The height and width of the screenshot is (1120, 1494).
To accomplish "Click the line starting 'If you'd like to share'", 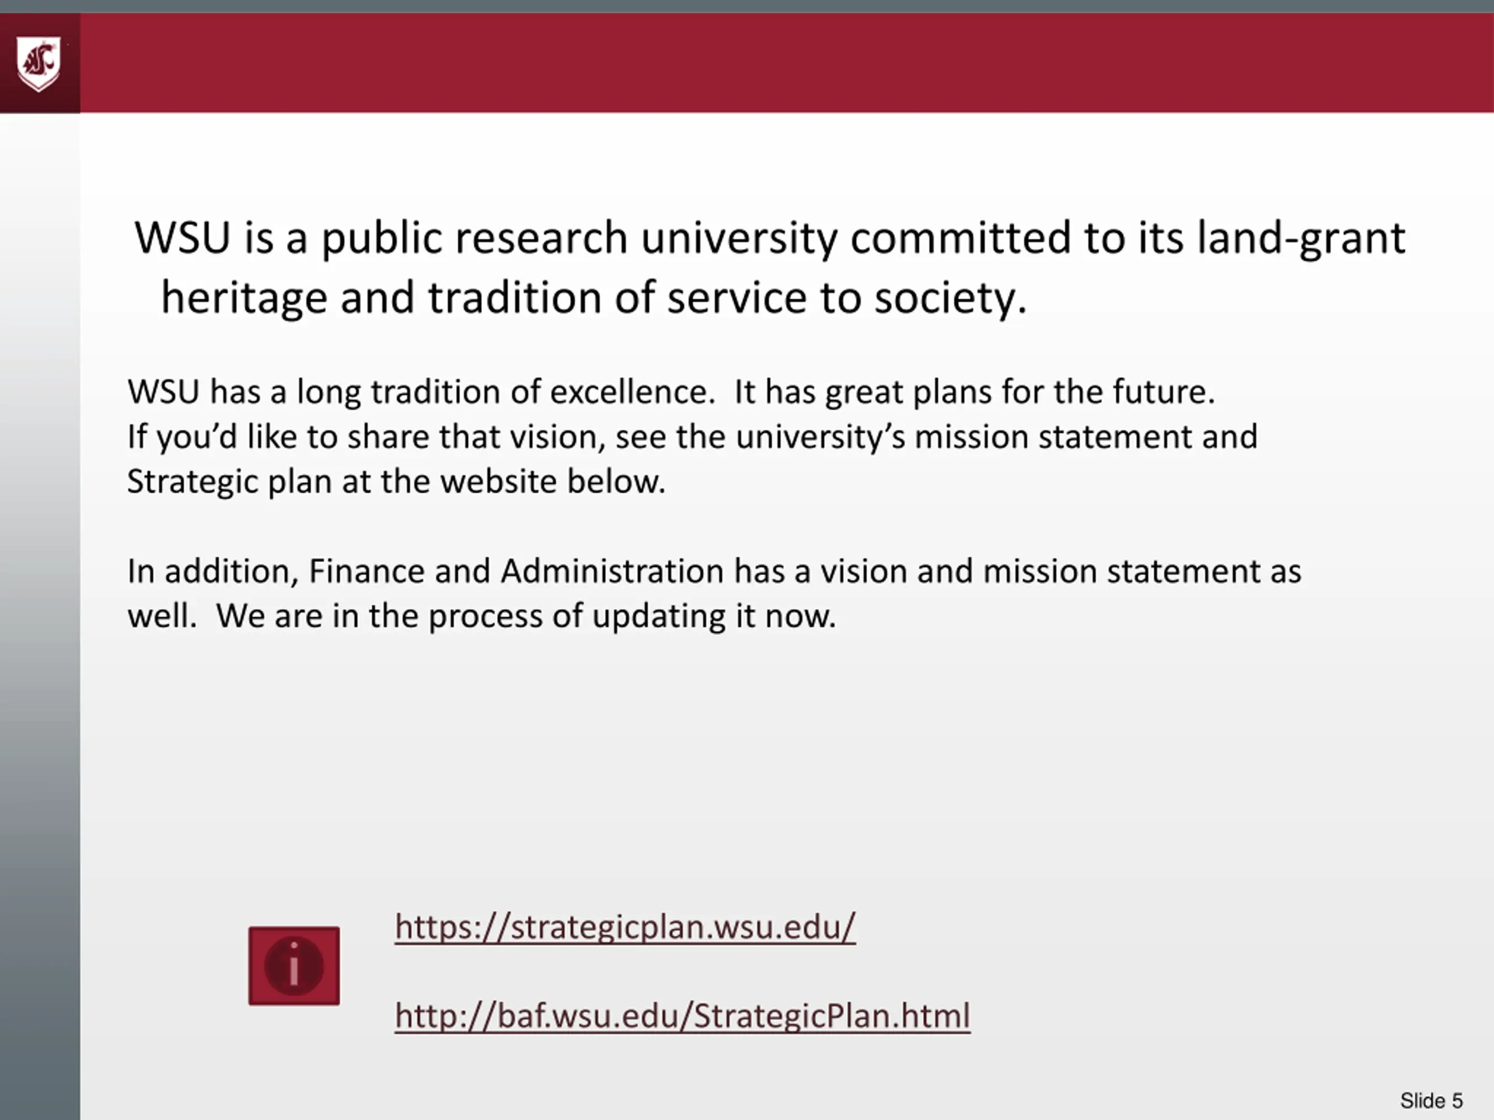I will (692, 437).
